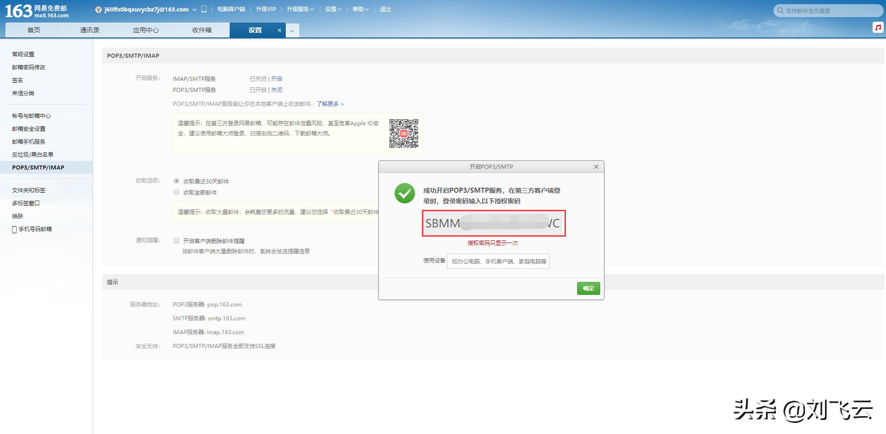Open 多标签窗口 in sidebar
The height and width of the screenshot is (434, 886).
click(x=26, y=203)
